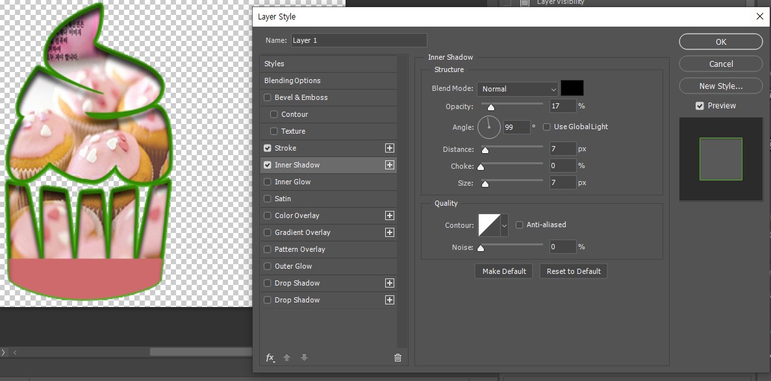
Task: Toggle the Preview checkbox
Action: point(700,106)
